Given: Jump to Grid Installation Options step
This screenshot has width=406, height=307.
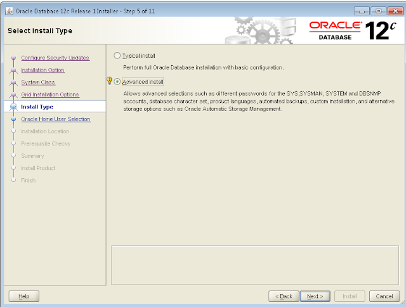Looking at the screenshot, I should click(x=50, y=95).
